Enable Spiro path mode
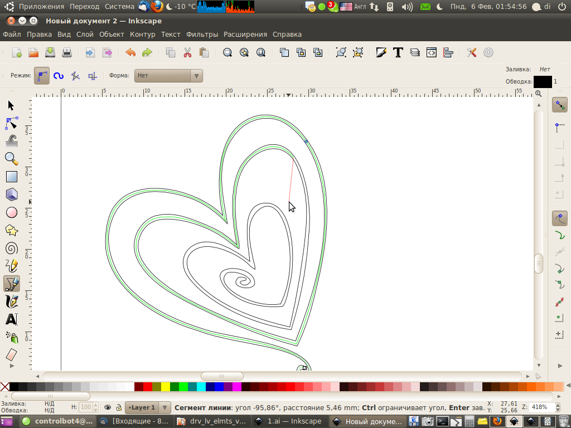This screenshot has height=428, width=571. pos(59,76)
